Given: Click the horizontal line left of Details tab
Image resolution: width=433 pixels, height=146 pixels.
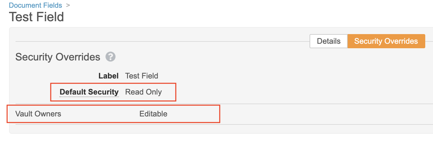Looking at the screenshot, I should tap(162, 41).
